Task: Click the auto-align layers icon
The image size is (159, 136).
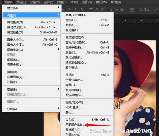Action: (132, 10)
